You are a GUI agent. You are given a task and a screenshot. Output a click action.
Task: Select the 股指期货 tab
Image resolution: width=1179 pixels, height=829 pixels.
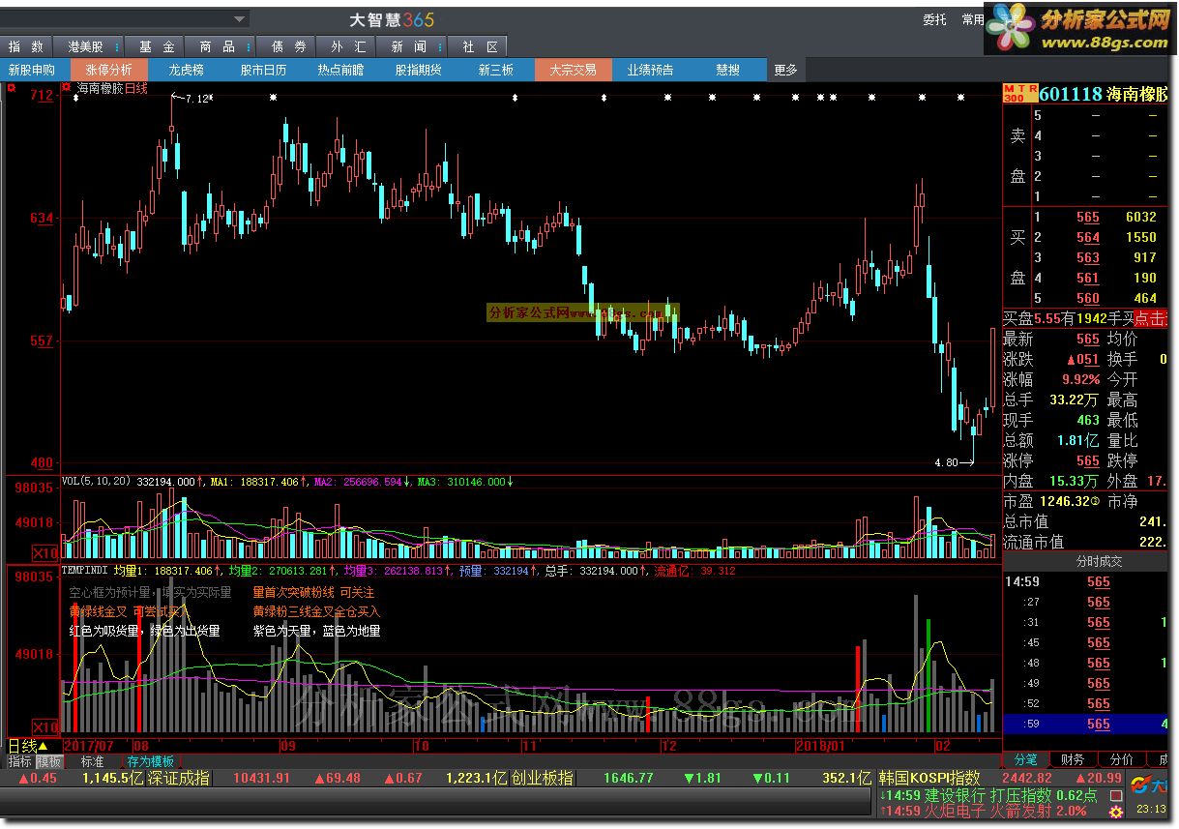click(x=419, y=70)
